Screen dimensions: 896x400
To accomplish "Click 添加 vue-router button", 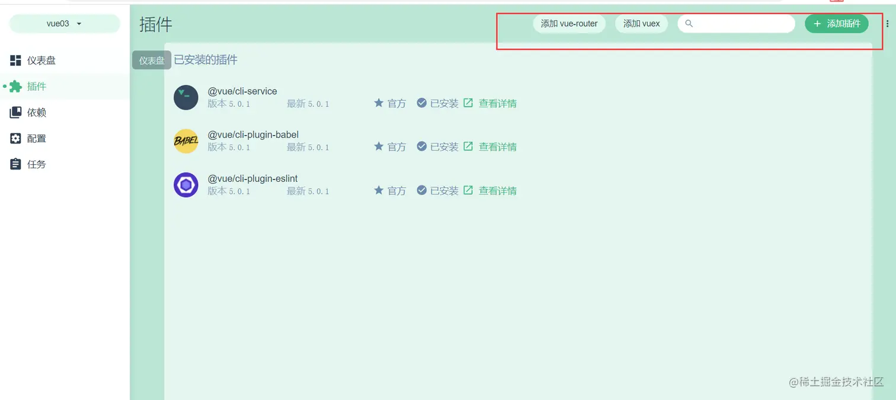I will click(569, 24).
